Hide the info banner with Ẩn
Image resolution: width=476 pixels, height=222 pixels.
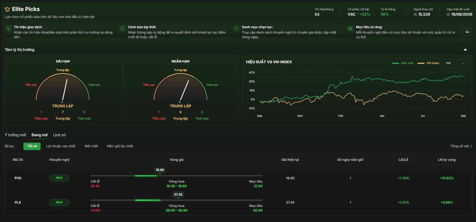tap(467, 32)
